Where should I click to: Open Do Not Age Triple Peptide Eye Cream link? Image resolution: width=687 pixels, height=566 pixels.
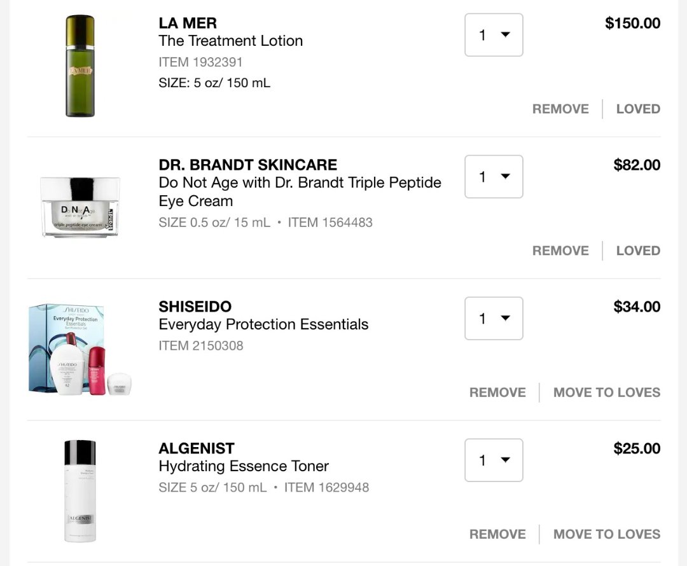tap(300, 191)
